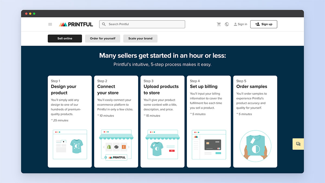
Task: Open the Sign in menu item
Action: click(x=240, y=24)
